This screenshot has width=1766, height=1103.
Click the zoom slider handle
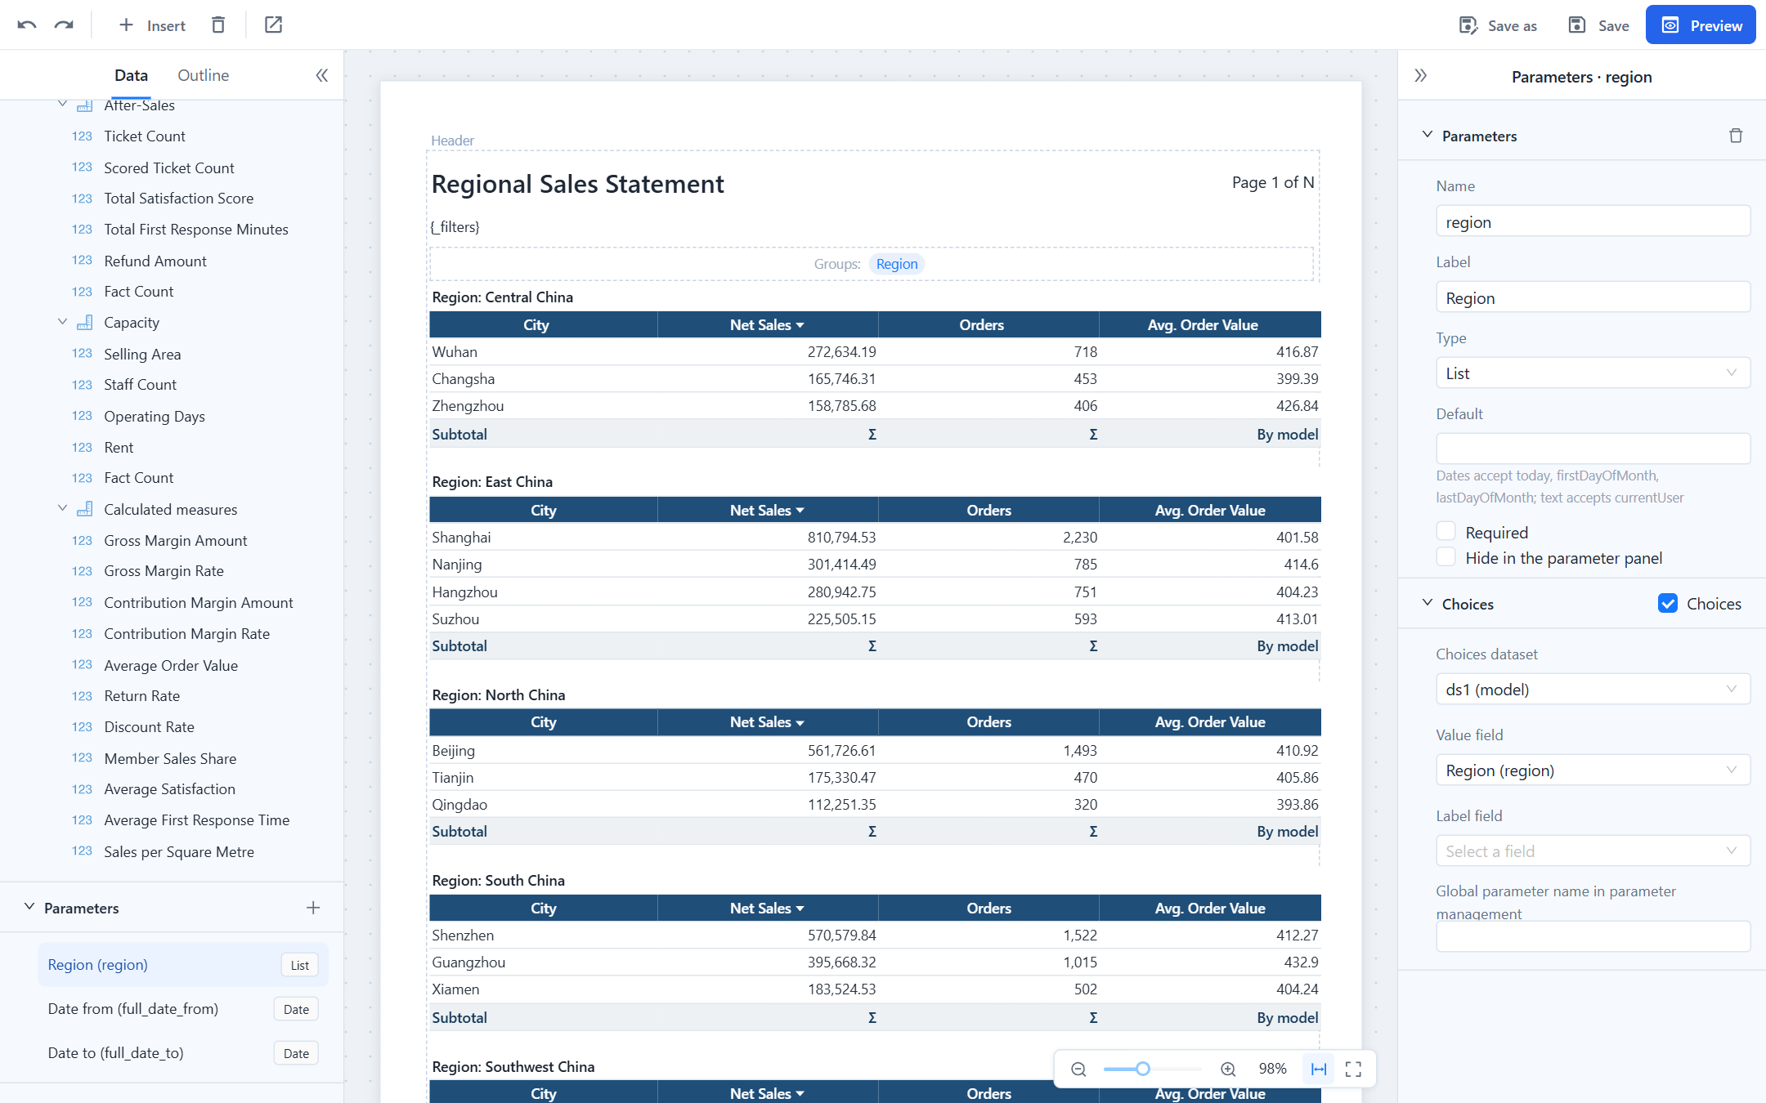pyautogui.click(x=1143, y=1069)
